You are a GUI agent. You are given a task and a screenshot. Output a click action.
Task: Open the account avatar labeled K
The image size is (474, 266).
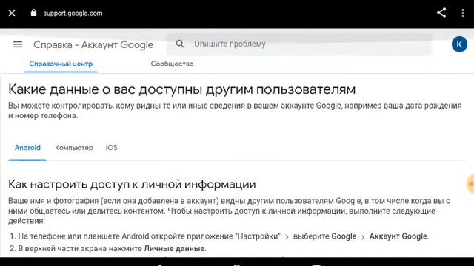(x=459, y=44)
